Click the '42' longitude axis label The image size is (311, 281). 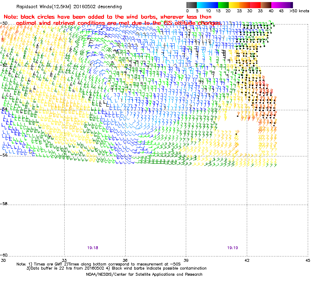click(247, 260)
